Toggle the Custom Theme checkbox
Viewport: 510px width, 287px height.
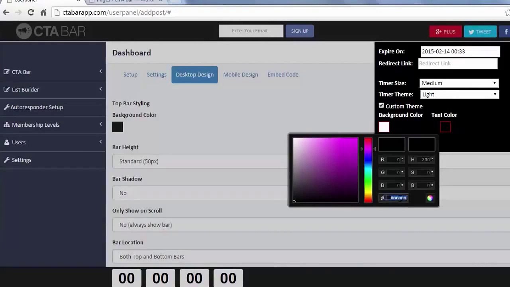coord(381,106)
